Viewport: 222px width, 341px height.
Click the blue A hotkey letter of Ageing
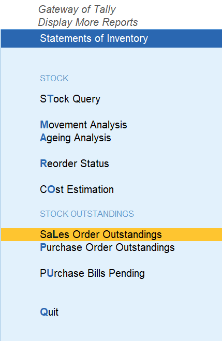(x=43, y=138)
